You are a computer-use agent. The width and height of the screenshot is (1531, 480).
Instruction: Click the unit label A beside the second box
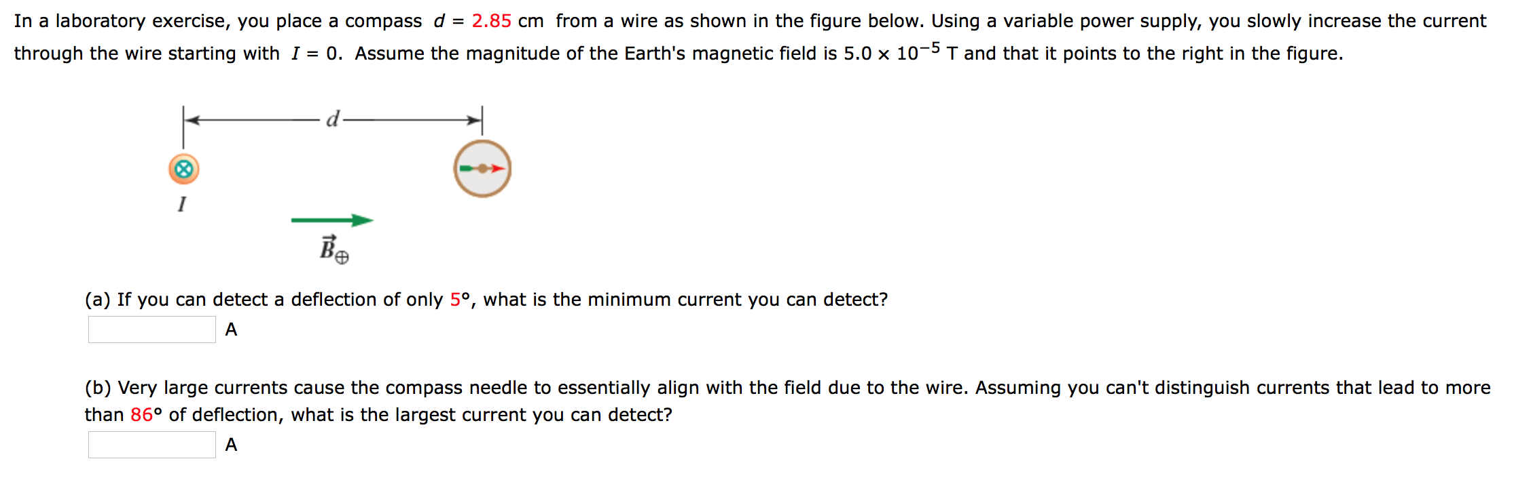(x=230, y=445)
